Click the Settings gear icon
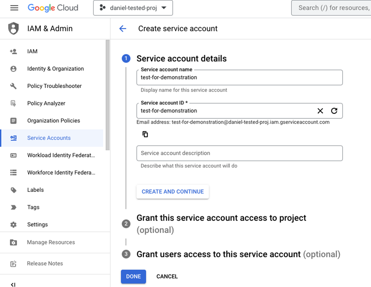 tap(13, 225)
